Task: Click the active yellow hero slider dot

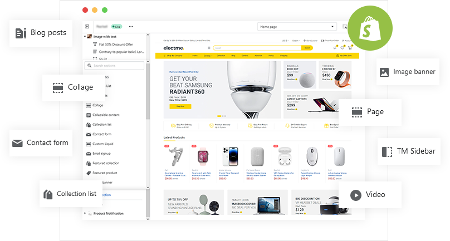Action: click(219, 116)
